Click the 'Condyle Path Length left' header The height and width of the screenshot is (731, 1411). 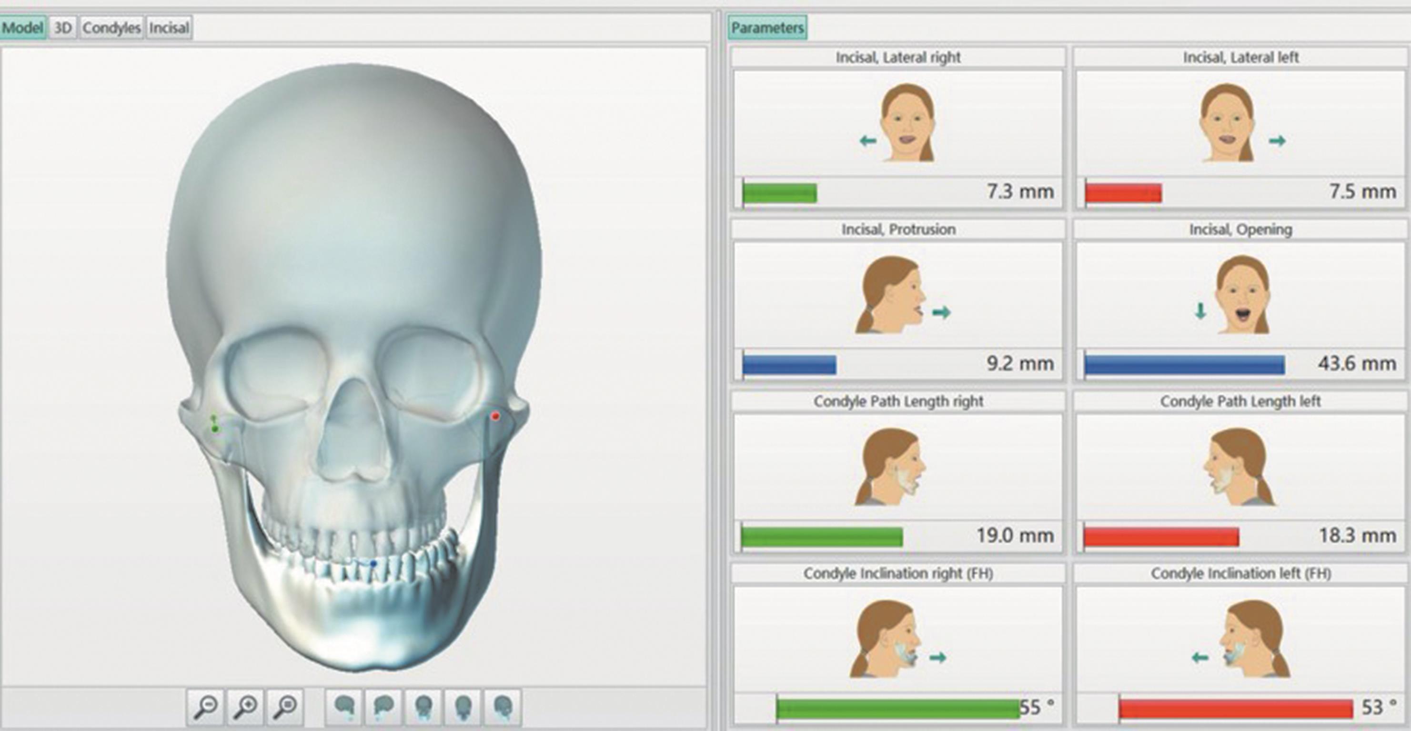pyautogui.click(x=1240, y=401)
